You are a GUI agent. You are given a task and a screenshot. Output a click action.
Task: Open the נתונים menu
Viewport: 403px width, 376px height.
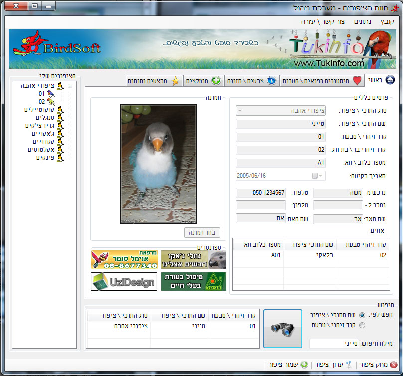pyautogui.click(x=363, y=22)
